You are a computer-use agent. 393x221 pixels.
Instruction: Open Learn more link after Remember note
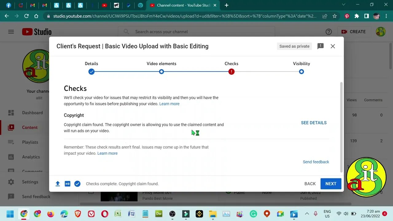(x=107, y=153)
